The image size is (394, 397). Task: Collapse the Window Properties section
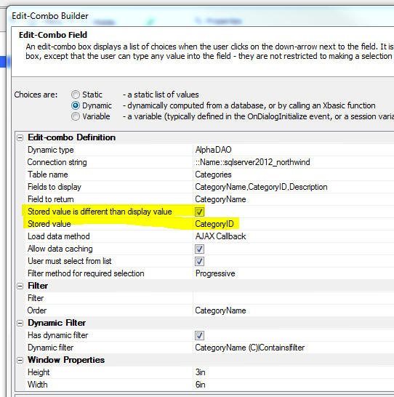click(x=20, y=361)
